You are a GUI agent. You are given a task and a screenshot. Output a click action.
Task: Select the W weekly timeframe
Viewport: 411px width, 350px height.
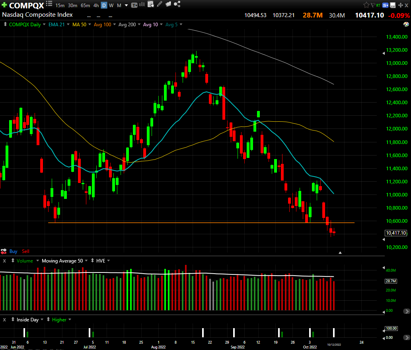111,5
